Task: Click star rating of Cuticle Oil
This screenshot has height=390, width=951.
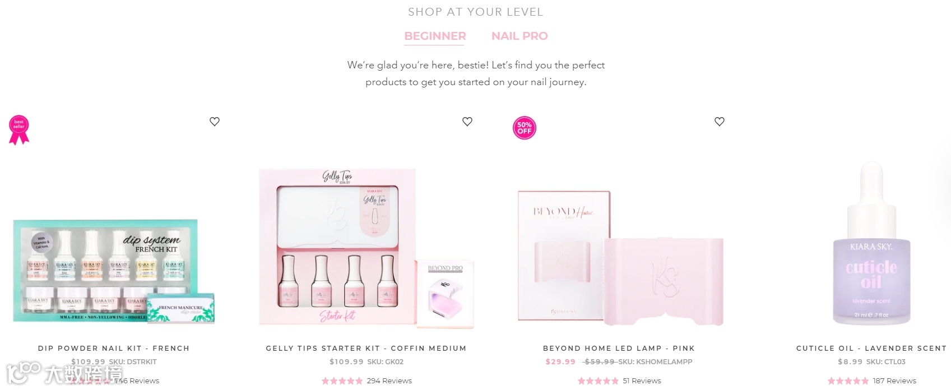Action: pyautogui.click(x=848, y=380)
